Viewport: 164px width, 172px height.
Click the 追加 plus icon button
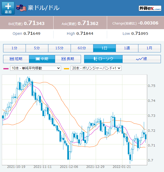click(8, 8)
